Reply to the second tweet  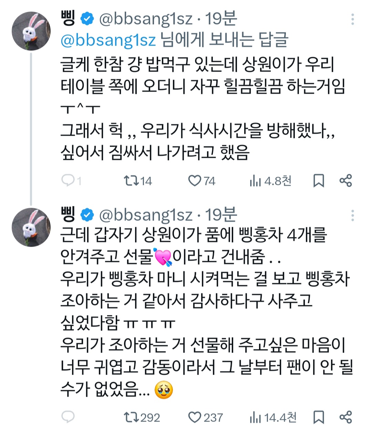pyautogui.click(x=68, y=417)
